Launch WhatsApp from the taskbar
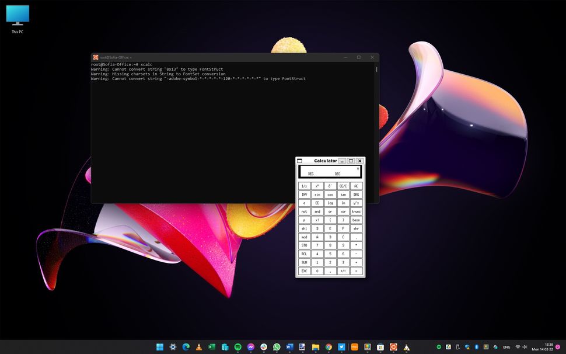The image size is (566, 354). coord(276,346)
